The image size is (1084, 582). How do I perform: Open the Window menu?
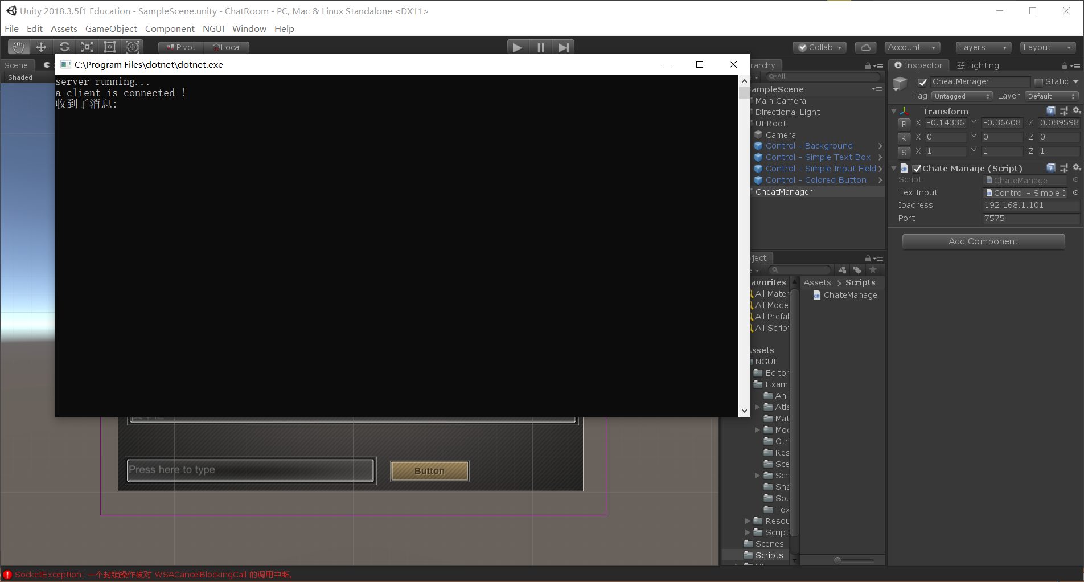pyautogui.click(x=249, y=28)
